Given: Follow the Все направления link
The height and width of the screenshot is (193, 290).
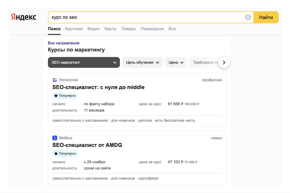Looking at the screenshot, I should (64, 43).
